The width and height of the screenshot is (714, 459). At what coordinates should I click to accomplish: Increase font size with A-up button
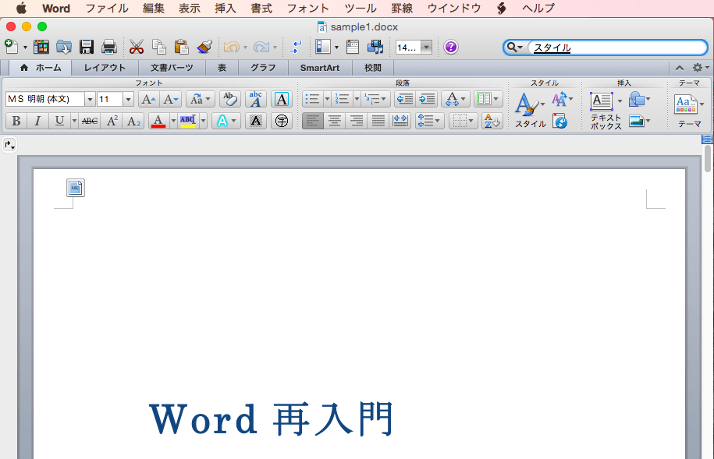click(x=148, y=99)
